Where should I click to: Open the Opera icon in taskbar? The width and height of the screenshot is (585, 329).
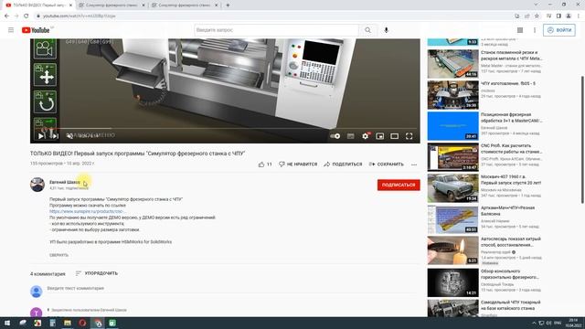click(x=82, y=323)
